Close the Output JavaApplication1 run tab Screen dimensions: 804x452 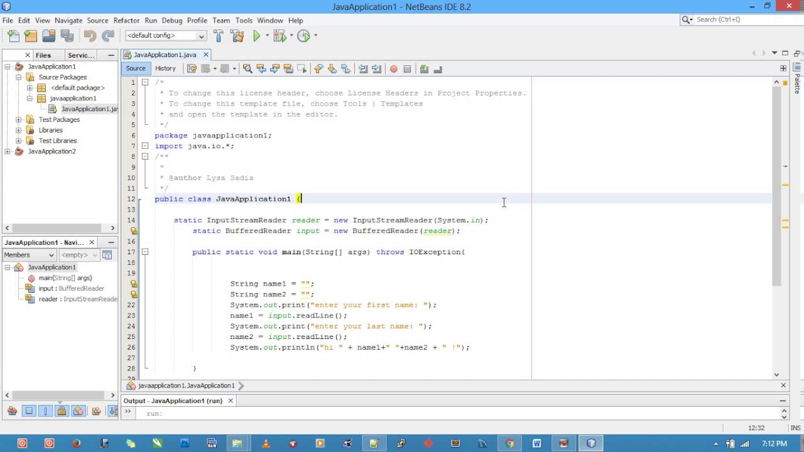pyautogui.click(x=231, y=401)
